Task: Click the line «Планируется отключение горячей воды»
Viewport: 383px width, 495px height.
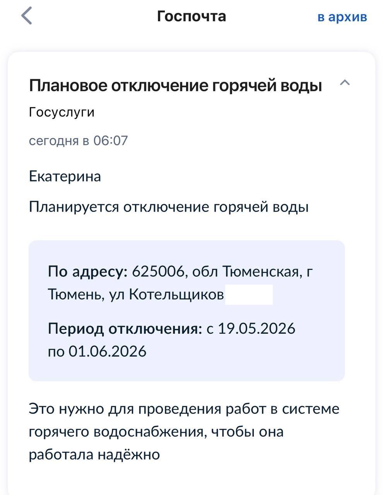Action: tap(169, 207)
